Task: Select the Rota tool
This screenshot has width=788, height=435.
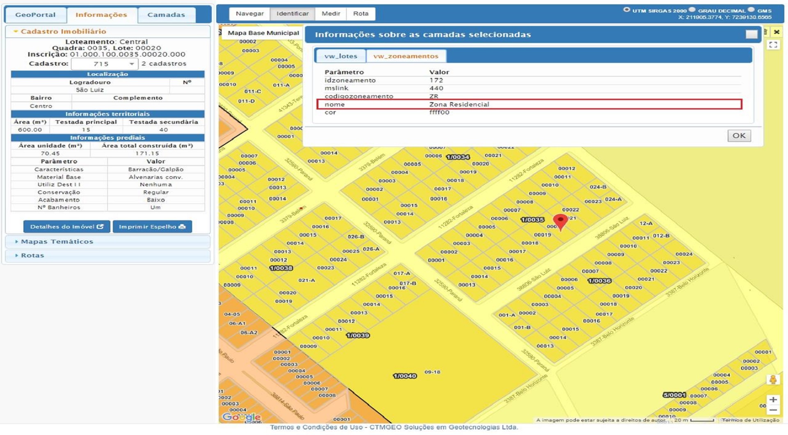Action: pos(361,14)
